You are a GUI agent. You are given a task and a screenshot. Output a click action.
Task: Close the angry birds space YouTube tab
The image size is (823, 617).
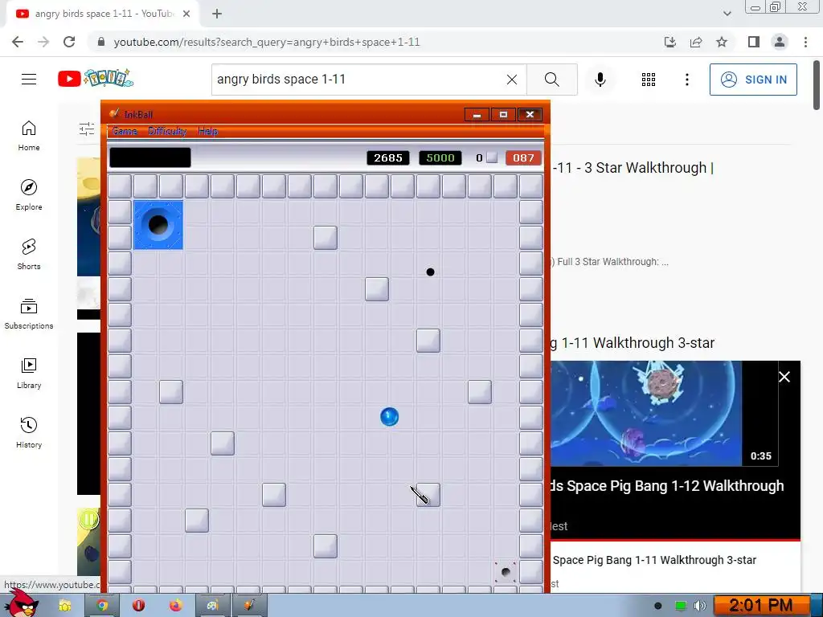tap(186, 14)
